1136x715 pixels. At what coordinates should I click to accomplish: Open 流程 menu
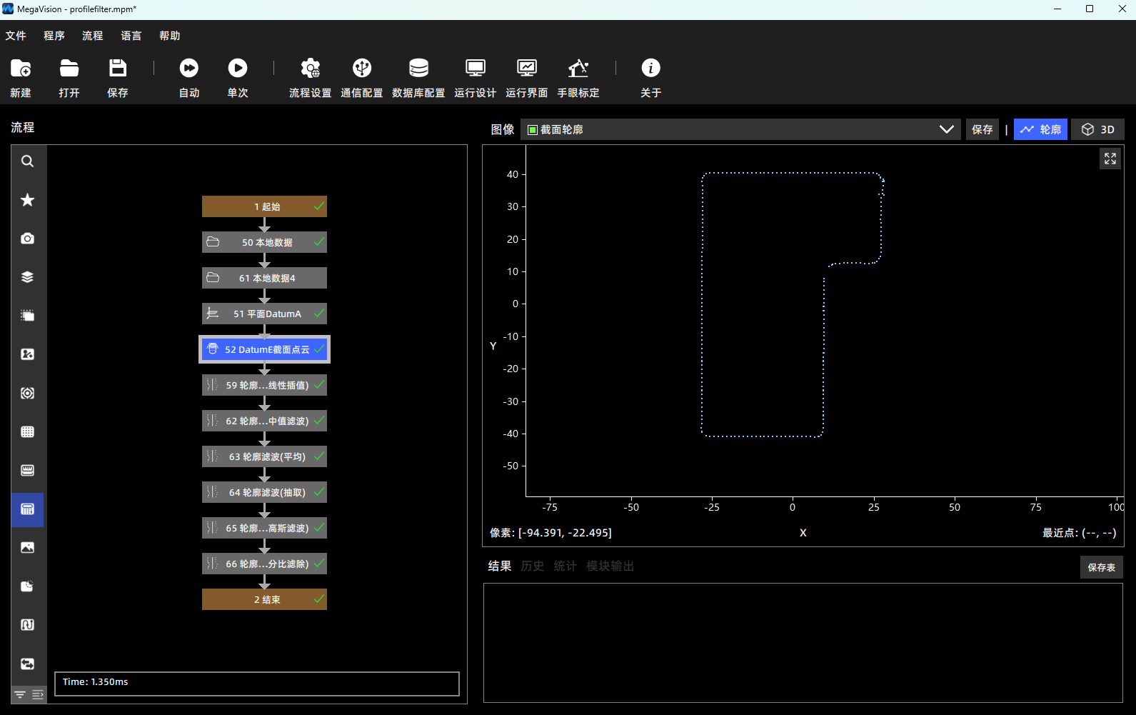point(93,36)
